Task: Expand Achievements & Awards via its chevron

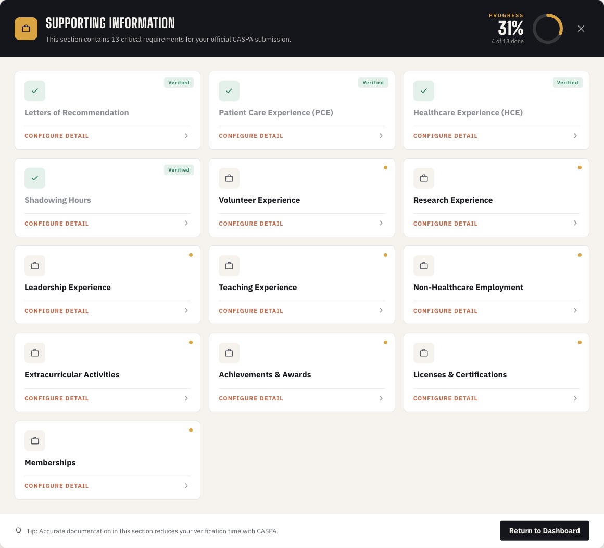Action: pos(381,398)
